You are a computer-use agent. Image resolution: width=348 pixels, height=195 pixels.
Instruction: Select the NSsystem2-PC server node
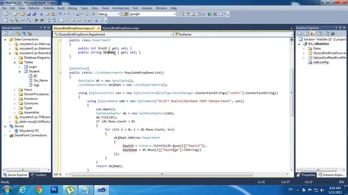(x=29, y=131)
